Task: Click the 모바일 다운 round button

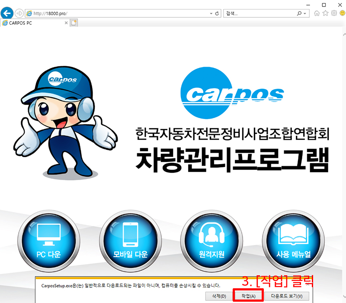Action: (x=131, y=241)
